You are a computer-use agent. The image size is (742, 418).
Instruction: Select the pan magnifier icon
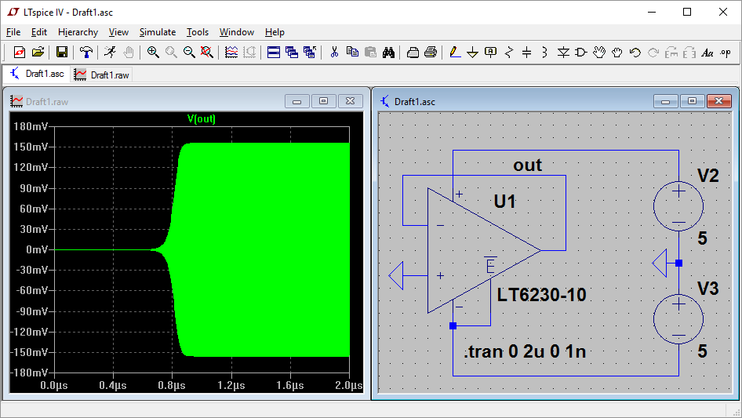tap(171, 52)
